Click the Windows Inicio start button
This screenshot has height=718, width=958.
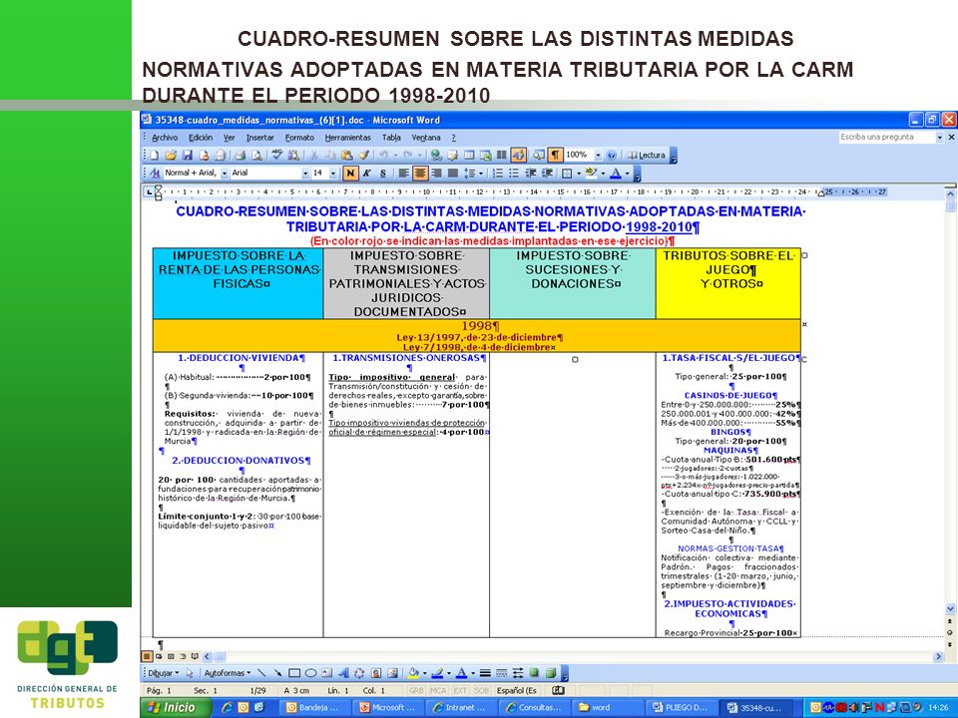[x=176, y=708]
